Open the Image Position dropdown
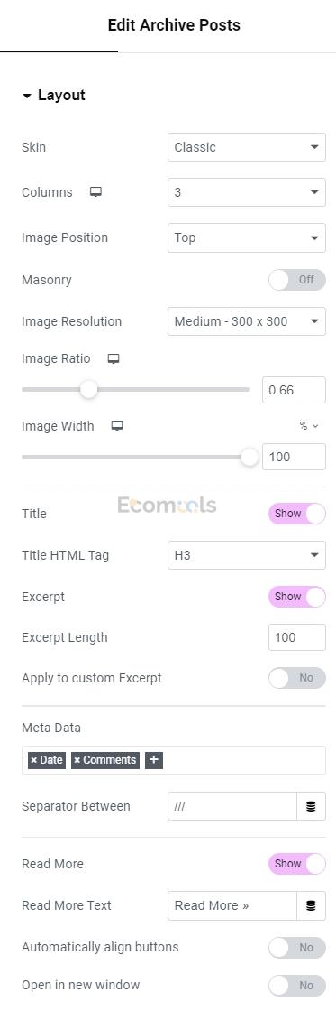Screen dimensions: 336x1011 point(247,238)
